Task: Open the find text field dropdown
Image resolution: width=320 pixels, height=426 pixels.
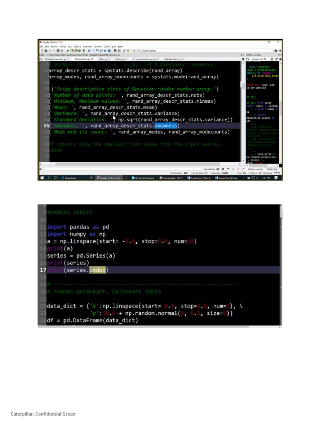Action: tap(202, 169)
